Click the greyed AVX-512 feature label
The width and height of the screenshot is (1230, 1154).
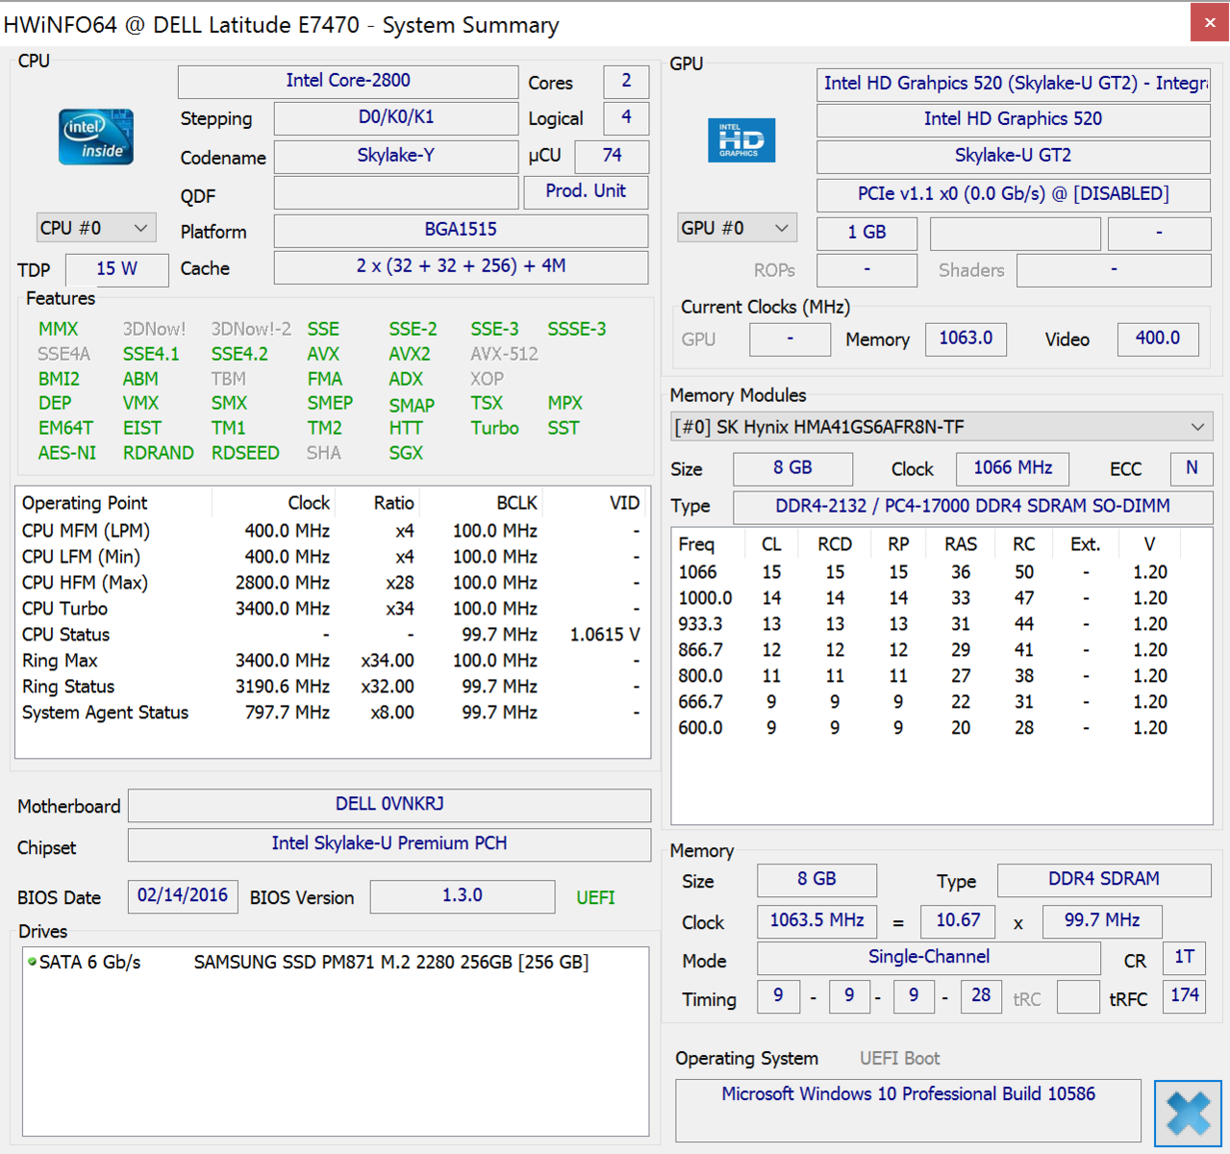[x=504, y=354]
